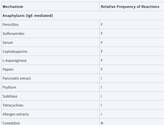The image size is (164, 125).
Task: Click the frequency value I beside Psyllium
Action: 101,87
